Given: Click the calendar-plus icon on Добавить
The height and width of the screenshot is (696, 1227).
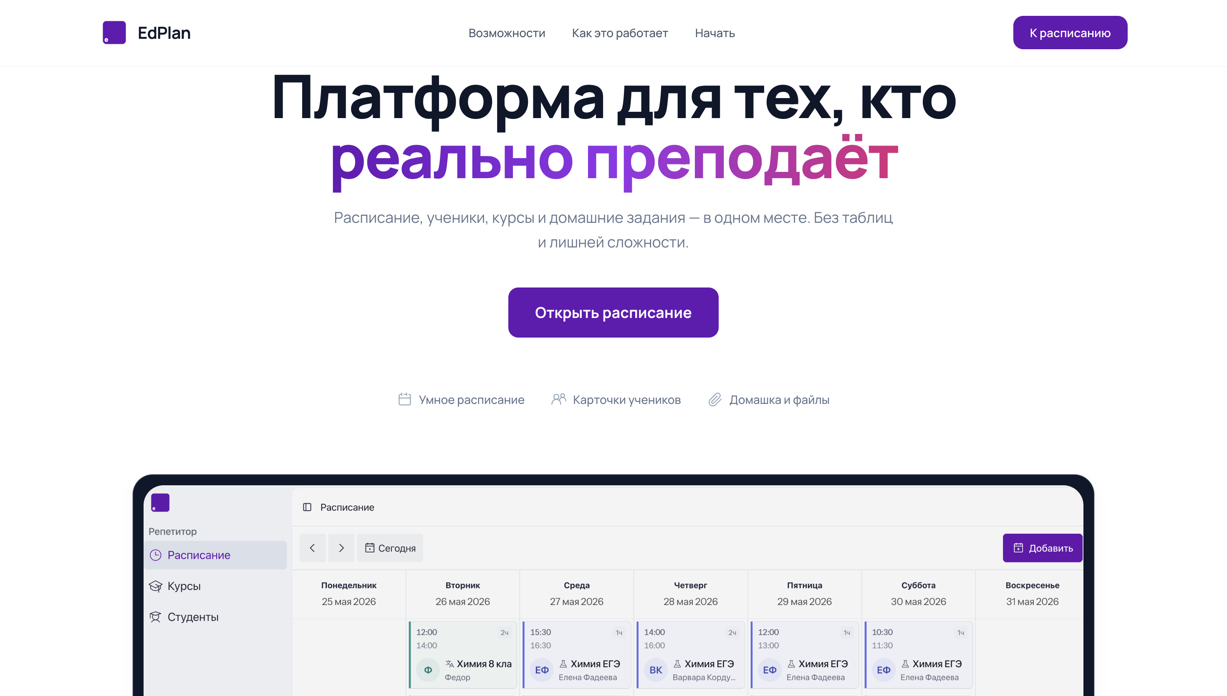Looking at the screenshot, I should point(1018,548).
